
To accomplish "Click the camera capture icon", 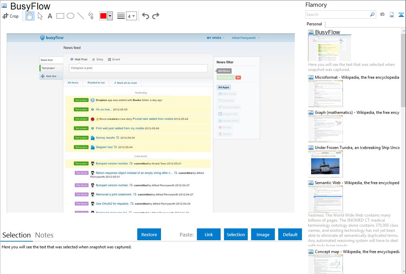I will [x=382, y=15].
